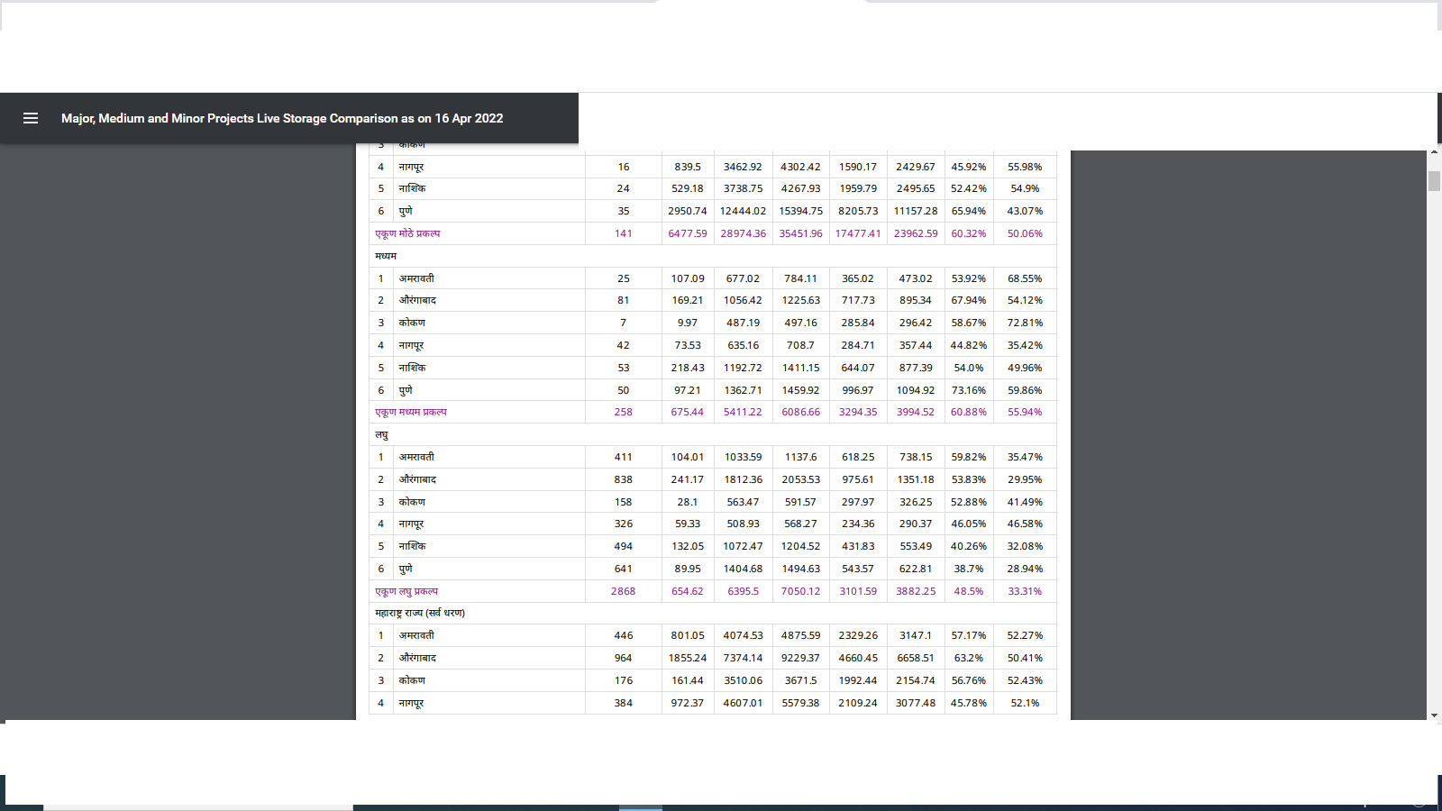Select the 60.32% total cell
This screenshot has height=811, width=1442.
pyautogui.click(x=968, y=233)
